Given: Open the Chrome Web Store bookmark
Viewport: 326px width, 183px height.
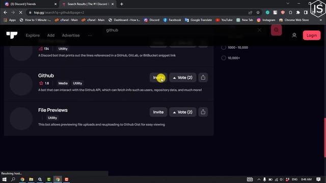Looking at the screenshot, I should [x=294, y=20].
